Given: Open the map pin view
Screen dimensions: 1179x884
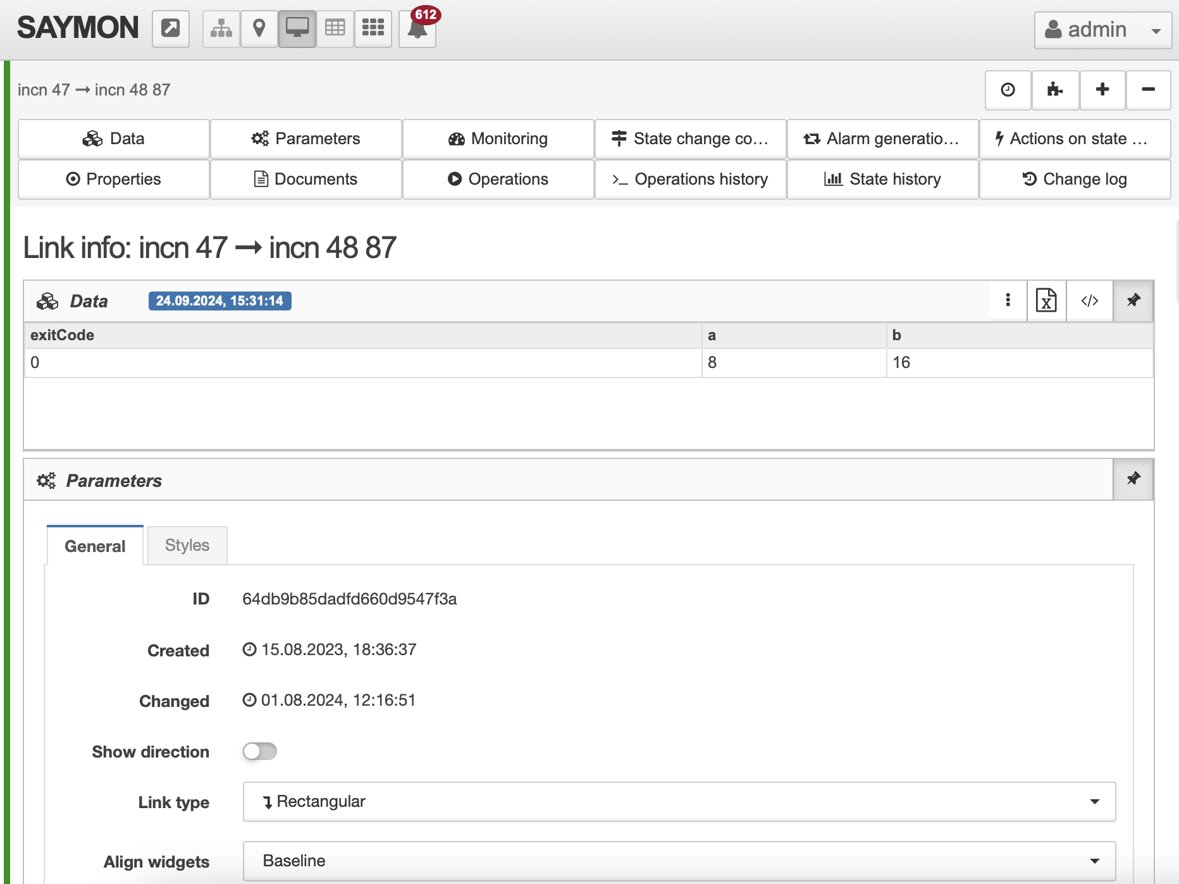Looking at the screenshot, I should (x=259, y=28).
